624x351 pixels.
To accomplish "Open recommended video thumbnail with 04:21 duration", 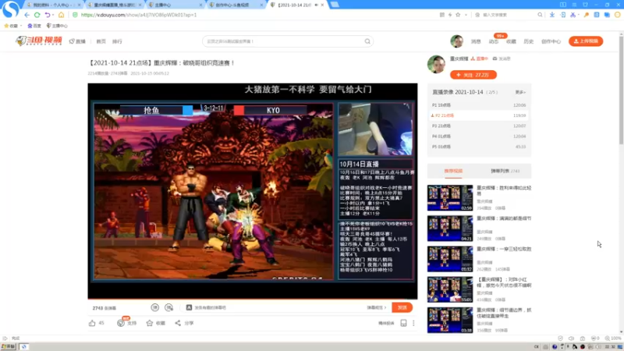I will (450, 228).
